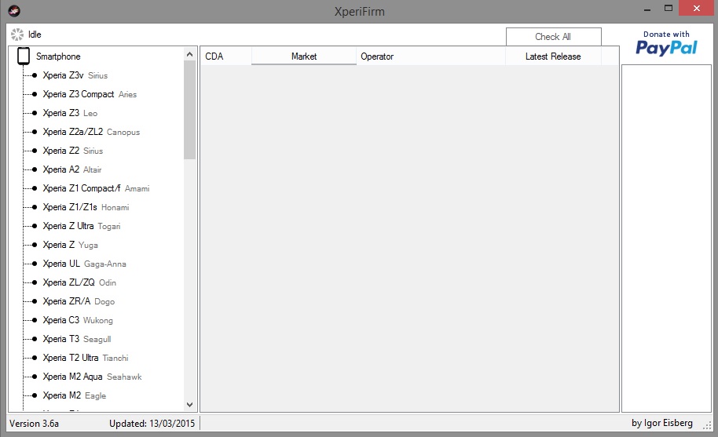Click the device list scrollbar thumb
Viewport: 718px width, 437px height.
pos(189,110)
